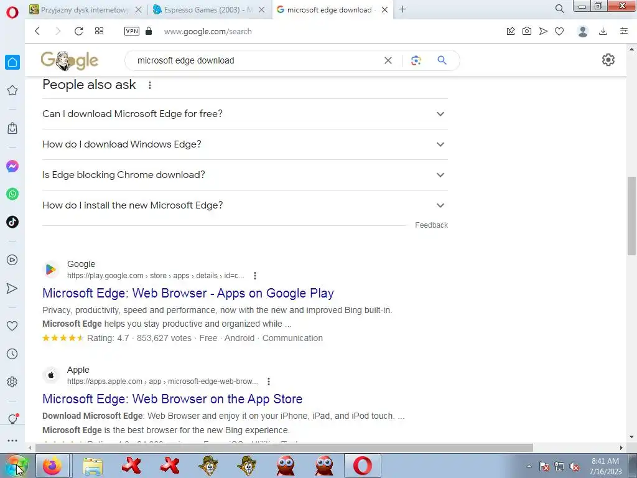The height and width of the screenshot is (478, 637).
Task: Open sidebar player icon
Action: (12, 260)
